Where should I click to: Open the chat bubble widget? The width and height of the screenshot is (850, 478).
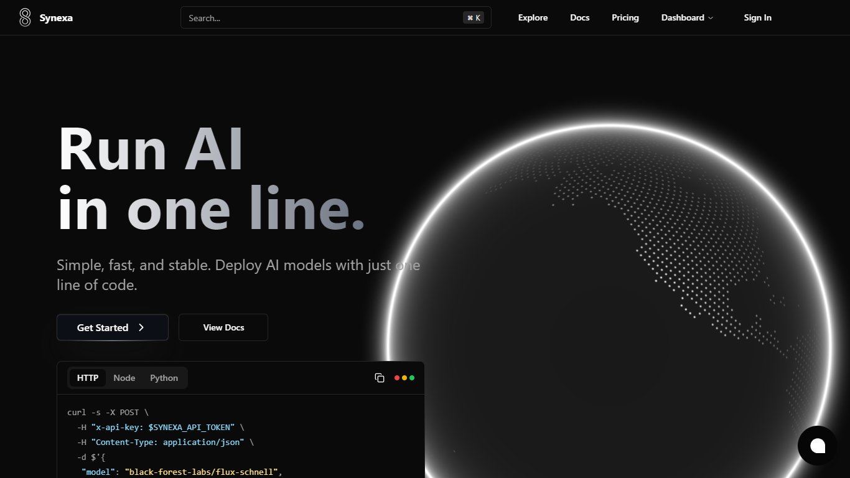tap(818, 446)
